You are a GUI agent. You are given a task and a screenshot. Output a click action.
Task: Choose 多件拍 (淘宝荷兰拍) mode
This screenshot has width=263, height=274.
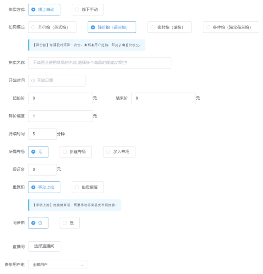click(231, 27)
